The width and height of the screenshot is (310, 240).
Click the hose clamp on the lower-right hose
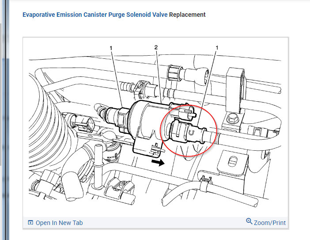pyautogui.click(x=205, y=183)
